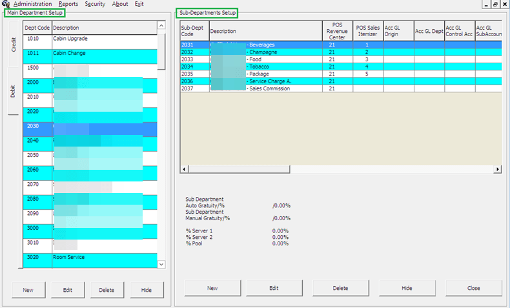This screenshot has width=510, height=308.
Task: Click Hide under Sub-Departments Setup
Action: 407,288
